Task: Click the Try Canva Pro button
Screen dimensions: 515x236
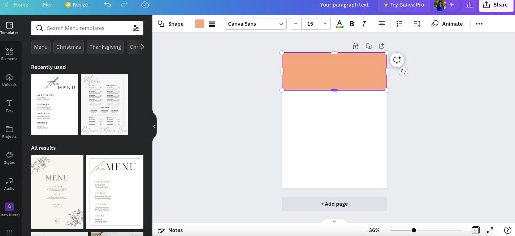Action: [x=404, y=5]
